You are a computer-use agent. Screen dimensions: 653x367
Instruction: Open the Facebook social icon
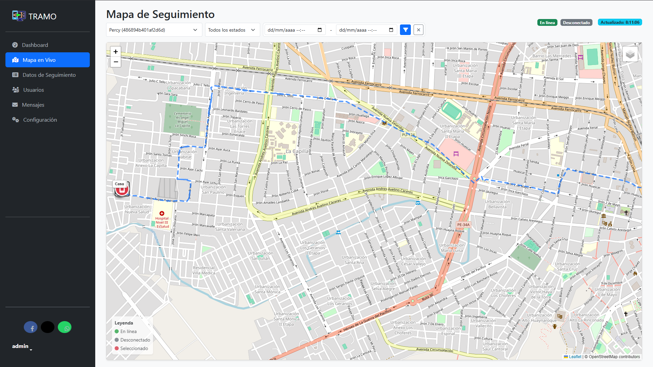click(31, 327)
